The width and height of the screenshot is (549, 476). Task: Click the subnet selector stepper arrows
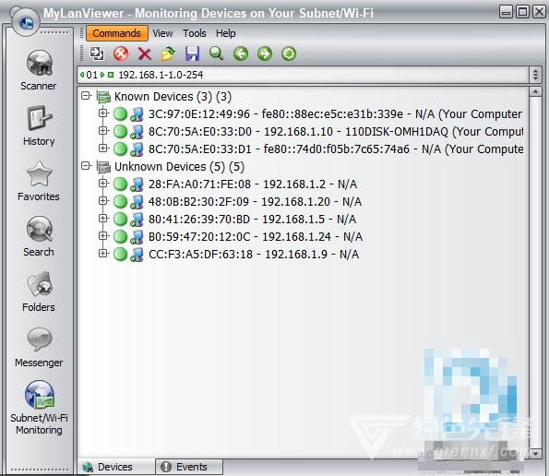pos(535,75)
